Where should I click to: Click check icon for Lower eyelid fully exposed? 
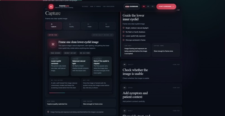(x=124, y=36)
